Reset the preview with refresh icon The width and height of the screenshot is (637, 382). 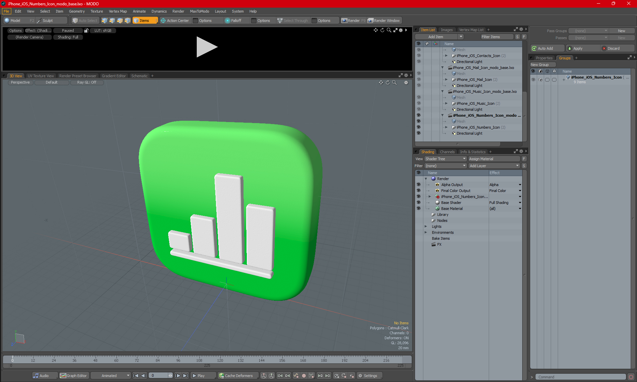pos(382,30)
